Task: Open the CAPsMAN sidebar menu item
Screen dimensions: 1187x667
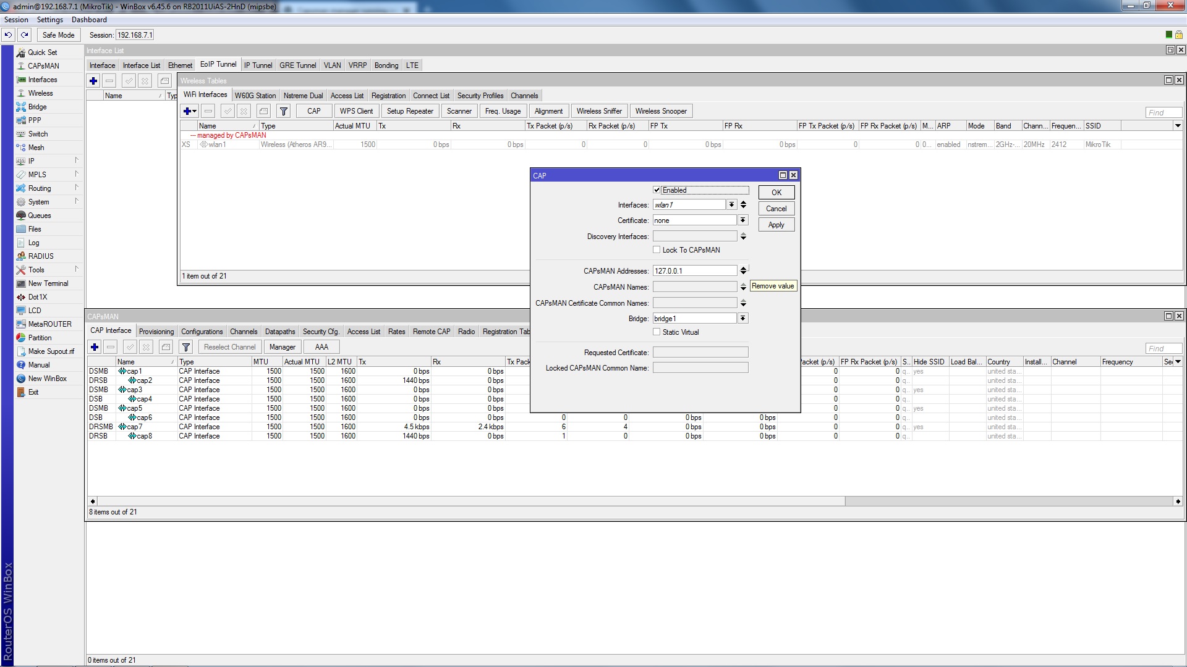Action: (x=43, y=66)
